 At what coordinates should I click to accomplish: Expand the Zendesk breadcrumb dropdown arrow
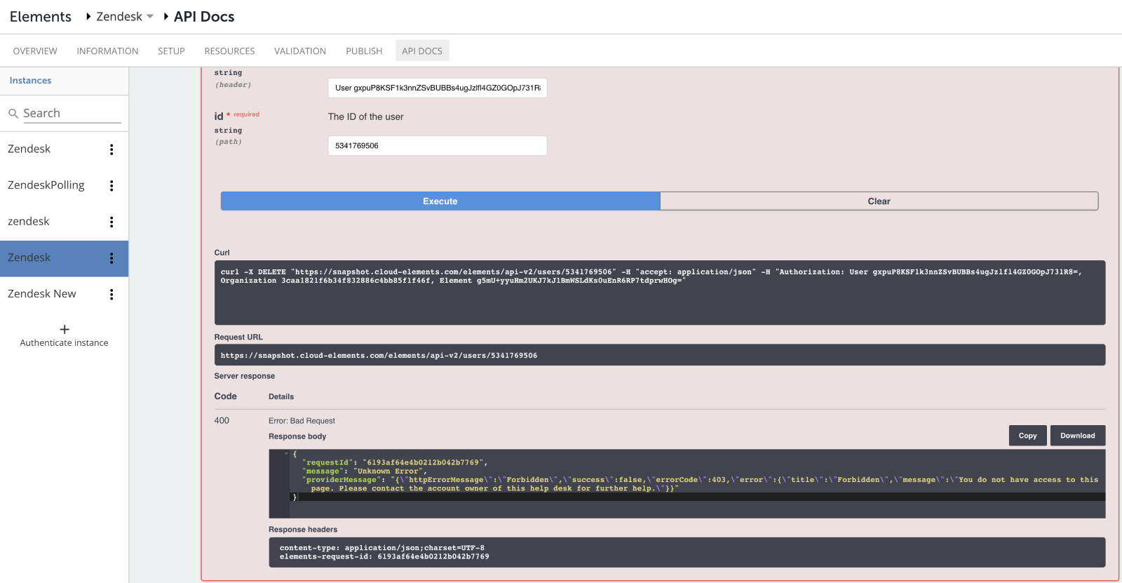(x=150, y=17)
